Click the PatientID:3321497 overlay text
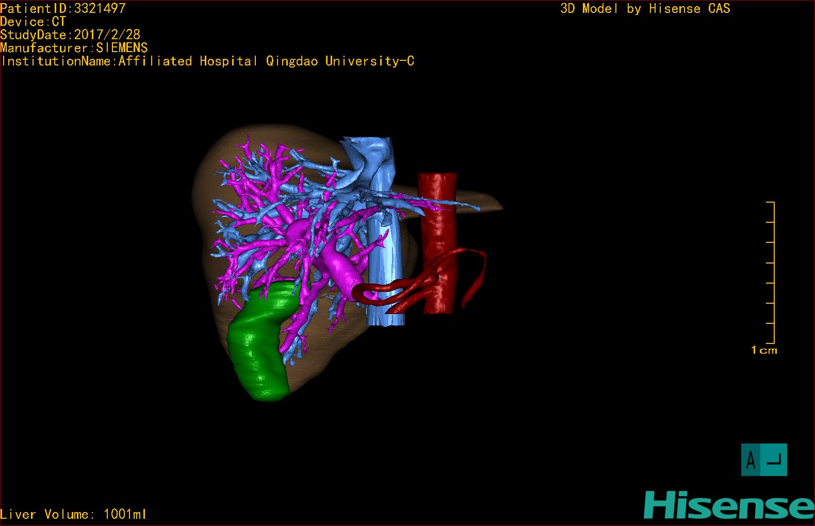This screenshot has width=815, height=526. (x=63, y=8)
